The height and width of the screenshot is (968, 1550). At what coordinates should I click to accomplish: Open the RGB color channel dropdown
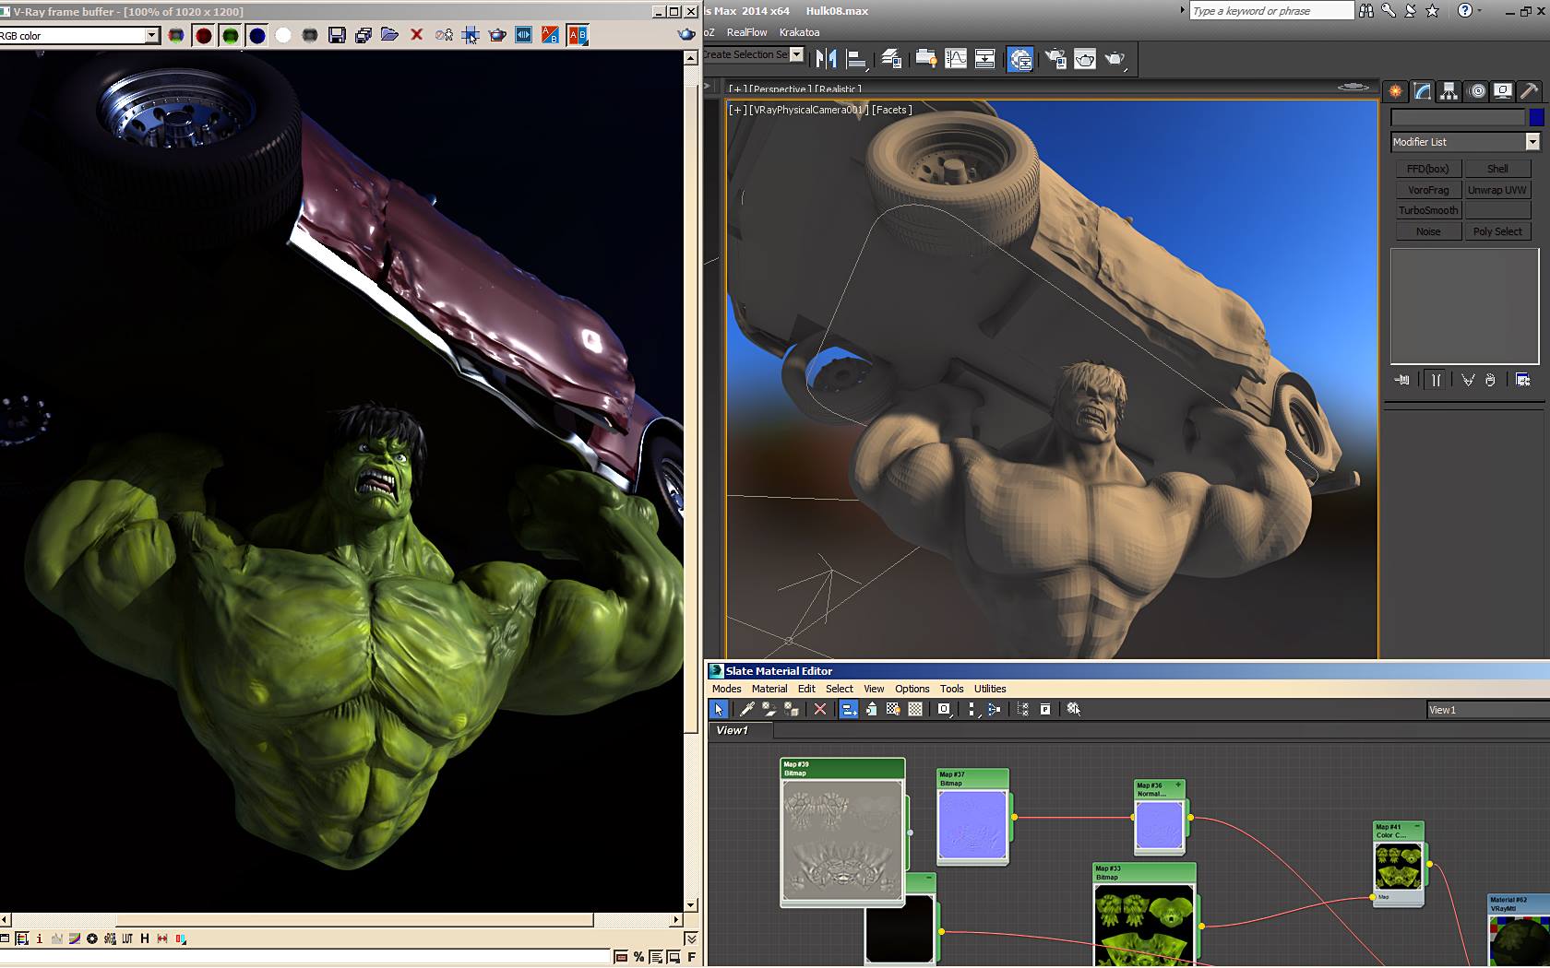click(152, 35)
